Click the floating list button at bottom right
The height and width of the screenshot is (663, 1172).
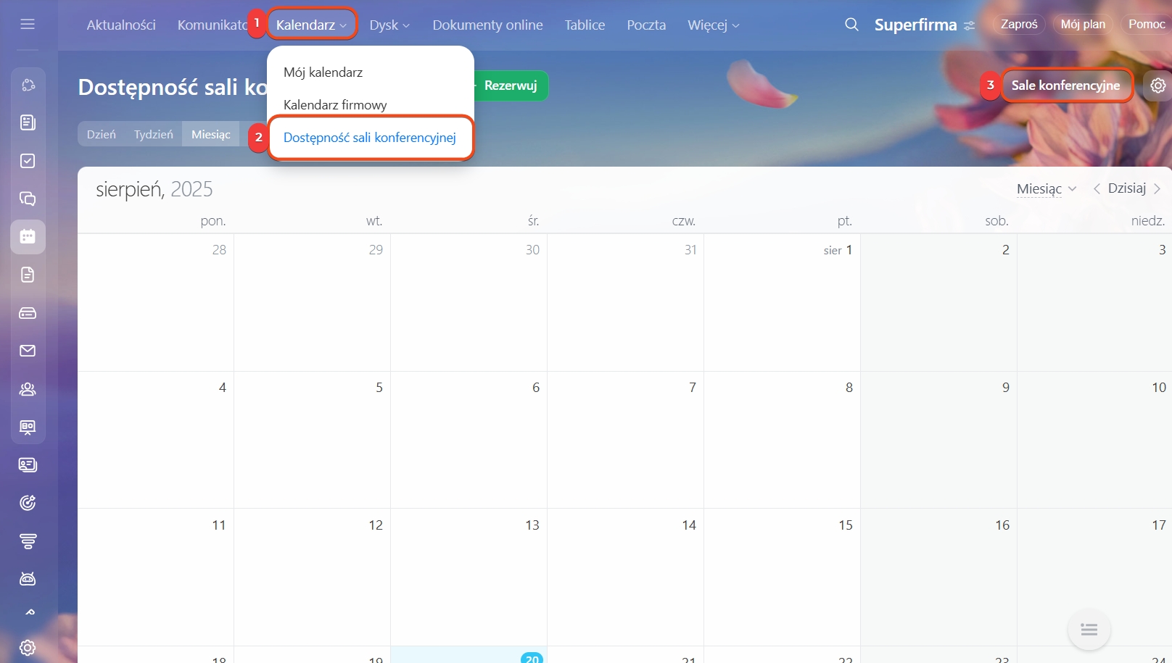click(1089, 629)
